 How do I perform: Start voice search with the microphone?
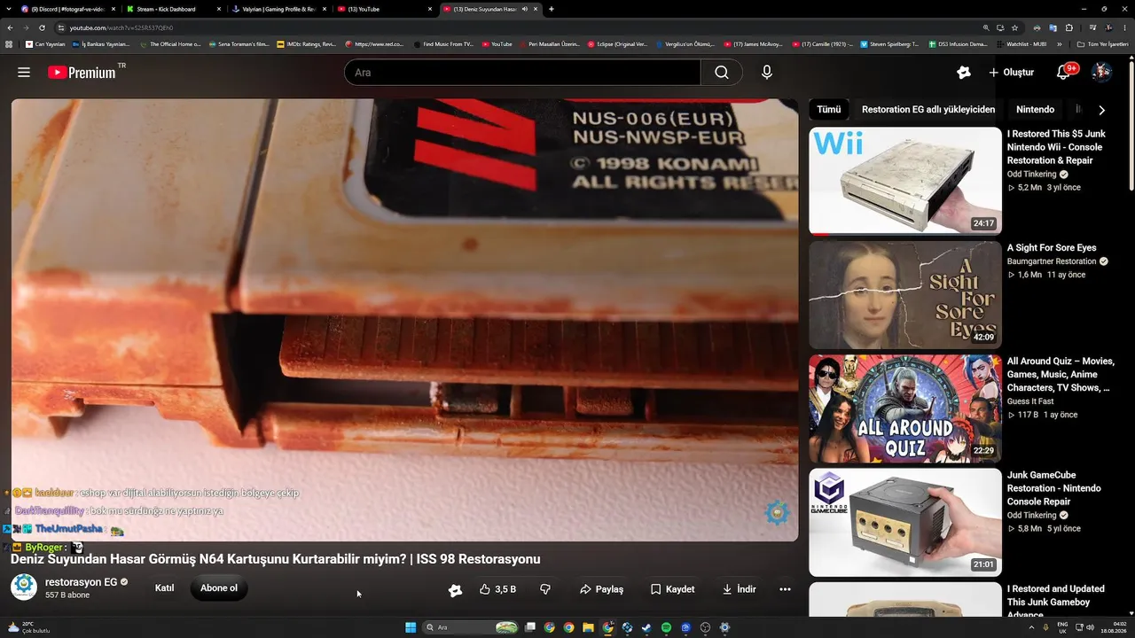pos(767,73)
